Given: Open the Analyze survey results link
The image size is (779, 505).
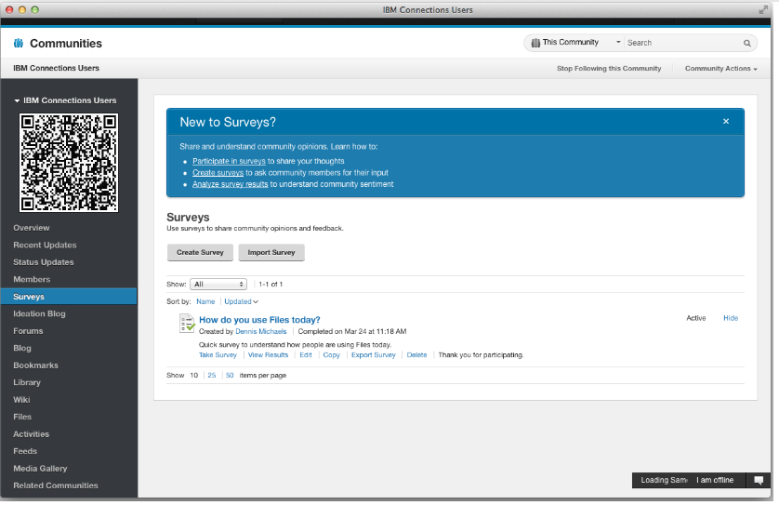Looking at the screenshot, I should pos(230,184).
